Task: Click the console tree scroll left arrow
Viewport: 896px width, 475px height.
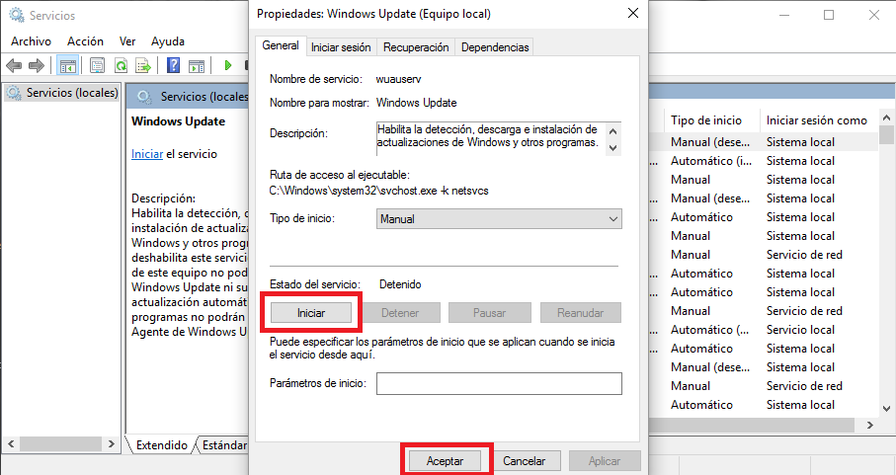Action: 11,443
